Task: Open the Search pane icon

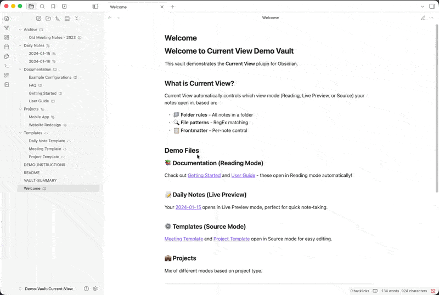Action: (42, 7)
